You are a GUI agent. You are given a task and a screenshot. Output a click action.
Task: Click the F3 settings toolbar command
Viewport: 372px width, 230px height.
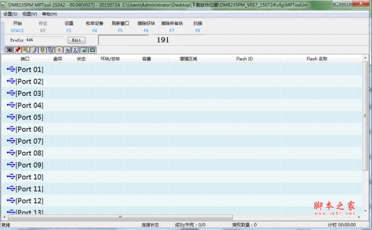pyautogui.click(x=69, y=27)
